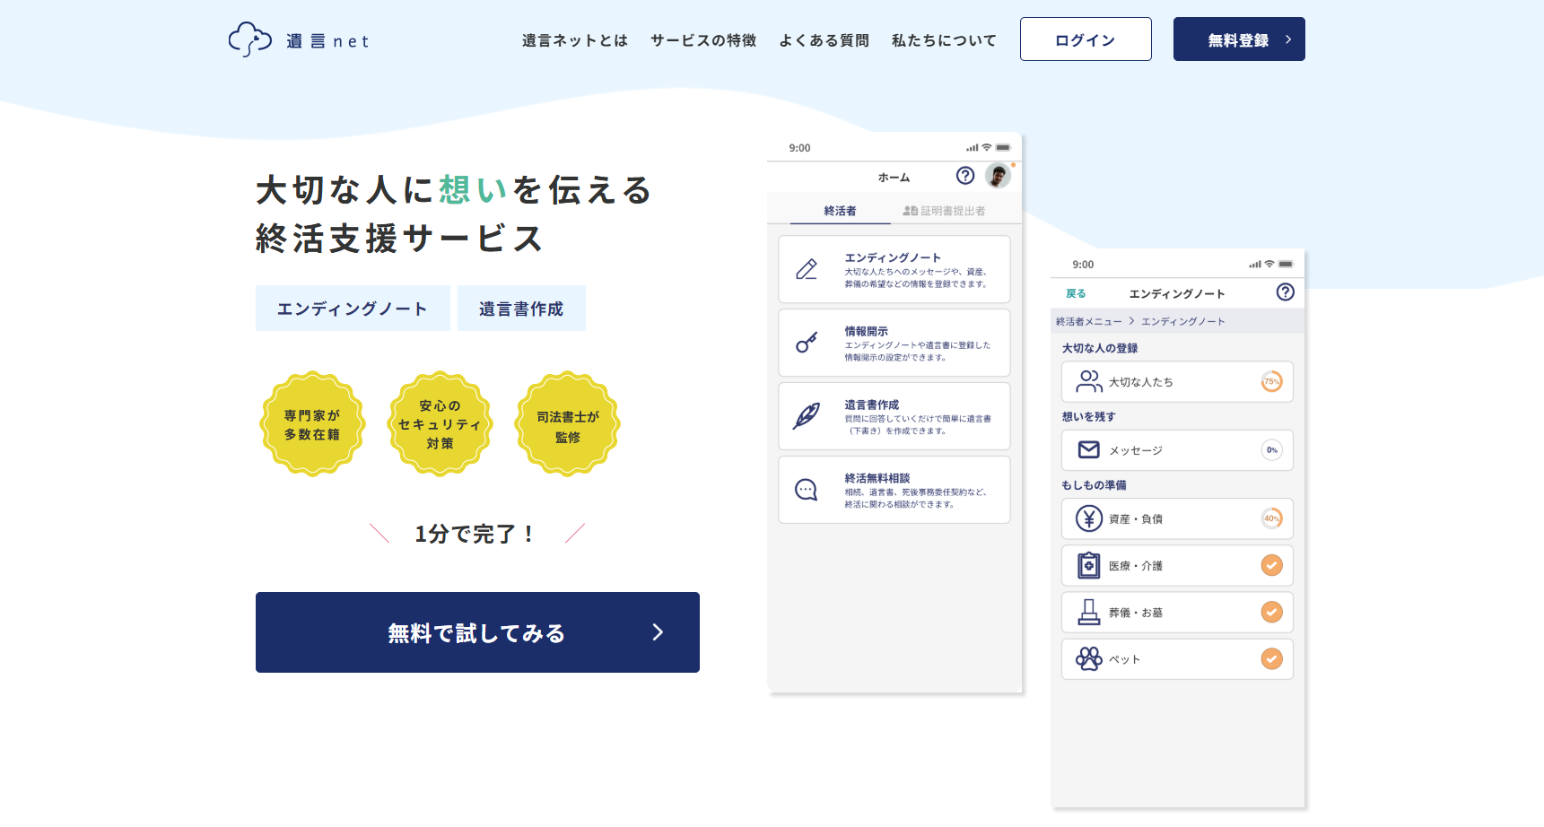This screenshot has height=827, width=1544.
Task: Switch to the 証明書提出者 tab
Action: 944,211
